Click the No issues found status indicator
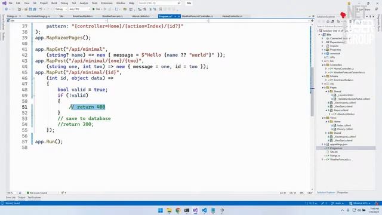The image size is (382, 215). coord(36,193)
